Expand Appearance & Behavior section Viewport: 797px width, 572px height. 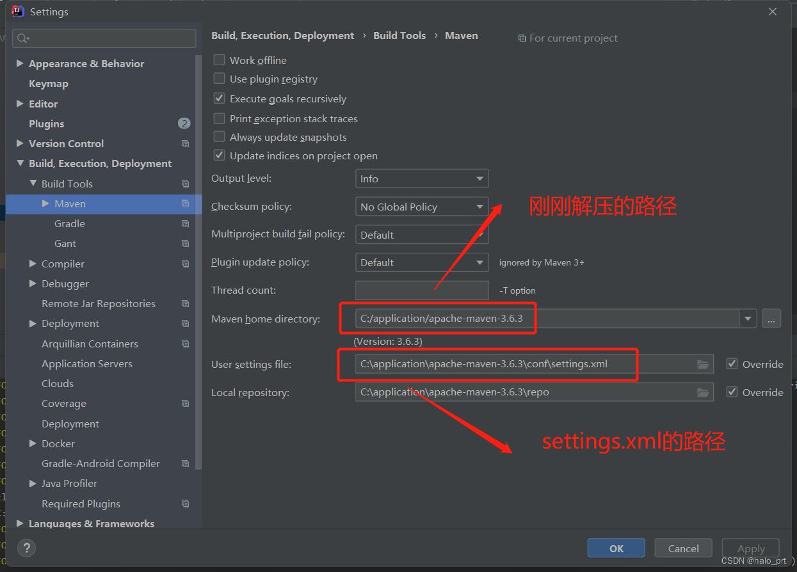coord(20,63)
